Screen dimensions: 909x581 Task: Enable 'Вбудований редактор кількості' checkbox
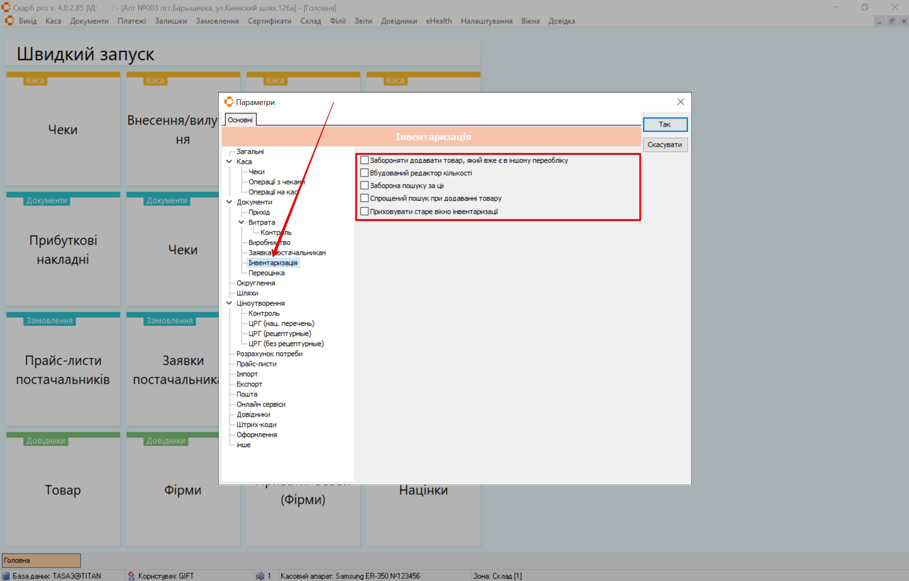(365, 173)
